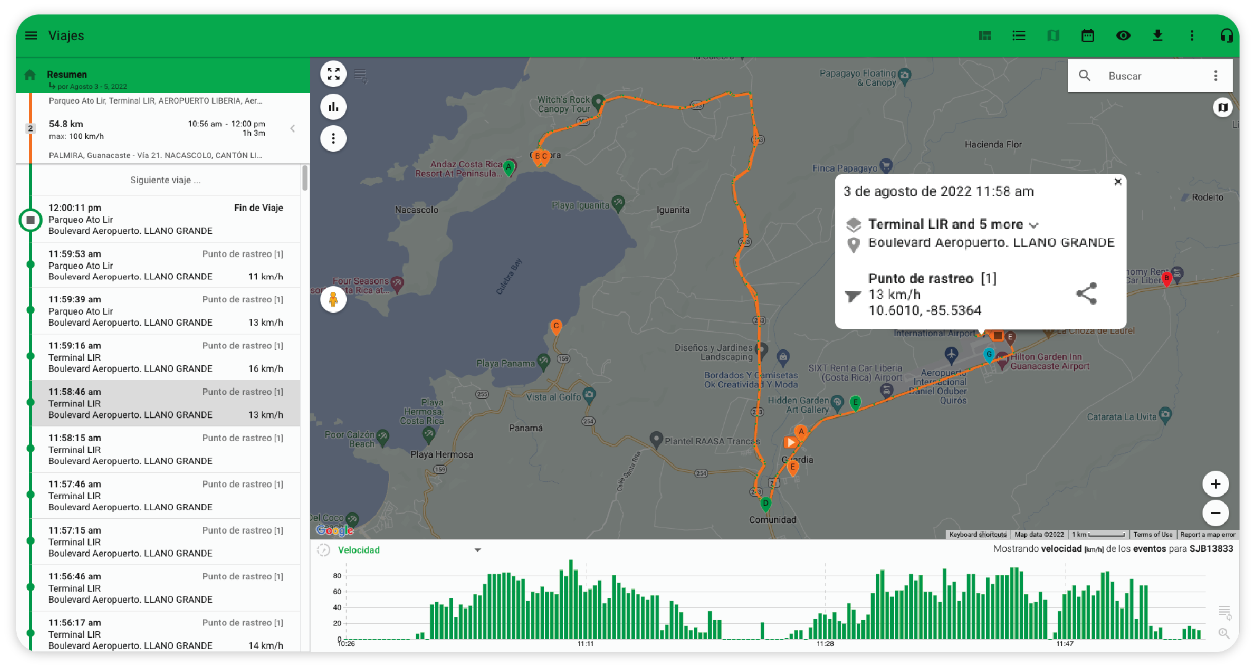This screenshot has height=670, width=1255.
Task: Switch to list view icon
Action: pyautogui.click(x=1019, y=36)
